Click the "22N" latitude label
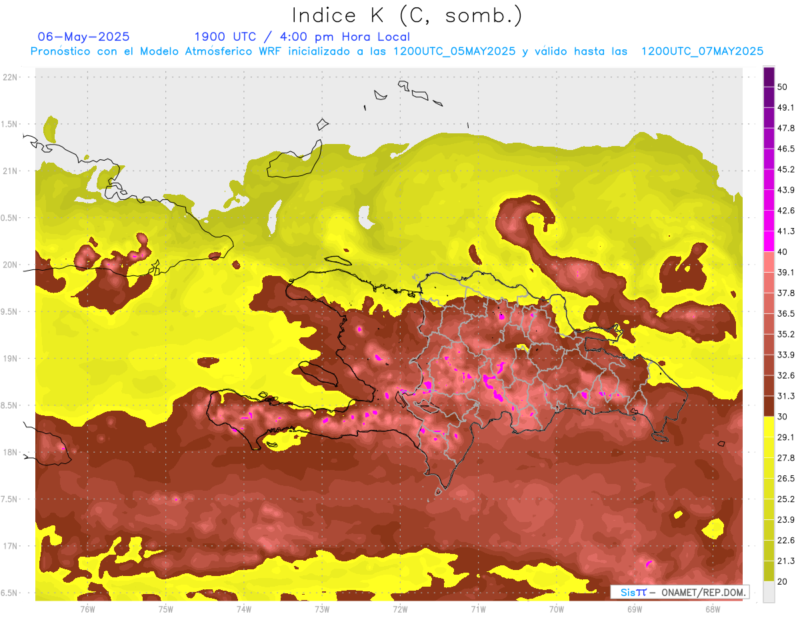Viewport: 800px width, 618px height. tap(11, 77)
